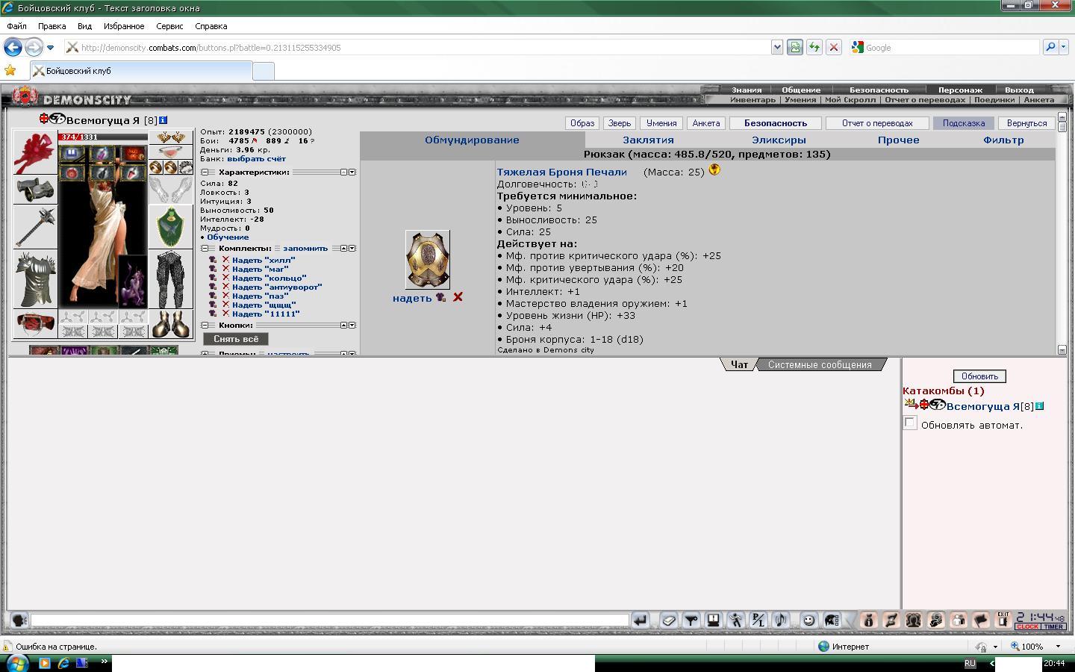The height and width of the screenshot is (672, 1075).
Task: Click the equipped steel chest armor slot
Action: [35, 279]
